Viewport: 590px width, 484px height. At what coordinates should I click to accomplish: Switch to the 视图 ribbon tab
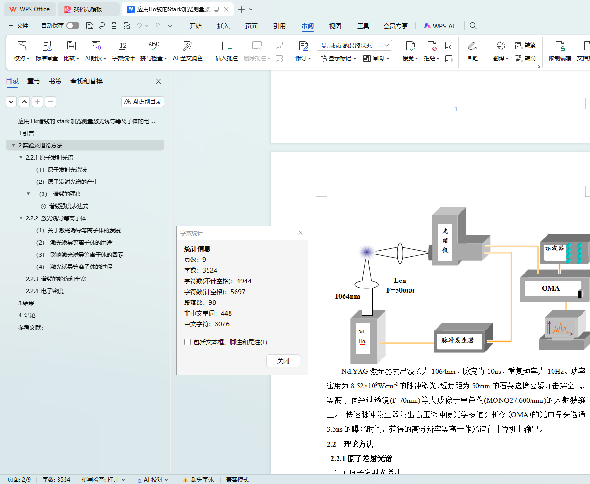pos(335,26)
